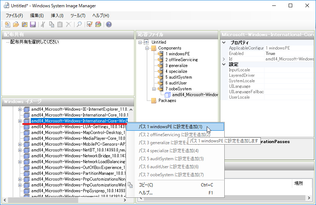The height and width of the screenshot is (205, 316).
Task: Click the 1 windowsPE pass icon
Action: click(x=161, y=54)
